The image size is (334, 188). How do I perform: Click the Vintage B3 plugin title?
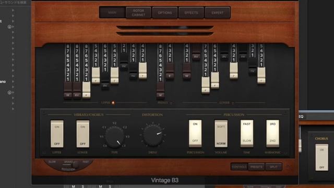[165, 180]
